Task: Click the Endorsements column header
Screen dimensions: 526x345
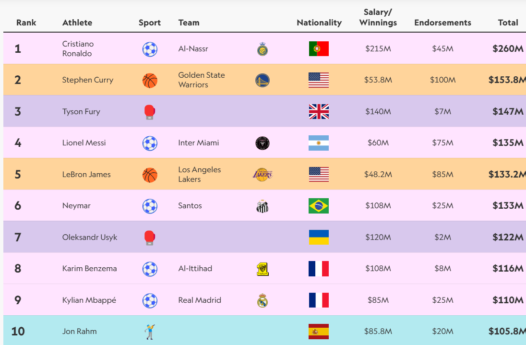Action: pos(442,23)
